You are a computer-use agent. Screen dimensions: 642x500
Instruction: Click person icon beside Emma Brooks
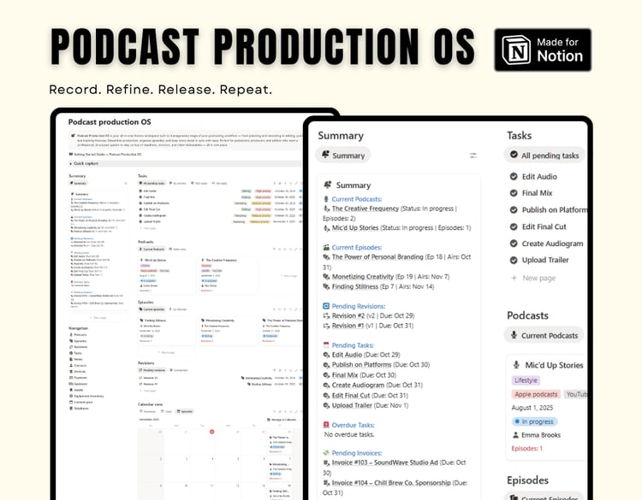click(x=515, y=435)
